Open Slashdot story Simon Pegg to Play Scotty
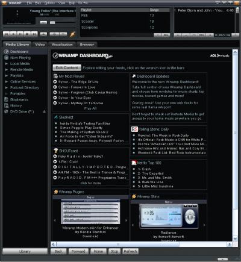The image size is (241, 262). point(81,128)
